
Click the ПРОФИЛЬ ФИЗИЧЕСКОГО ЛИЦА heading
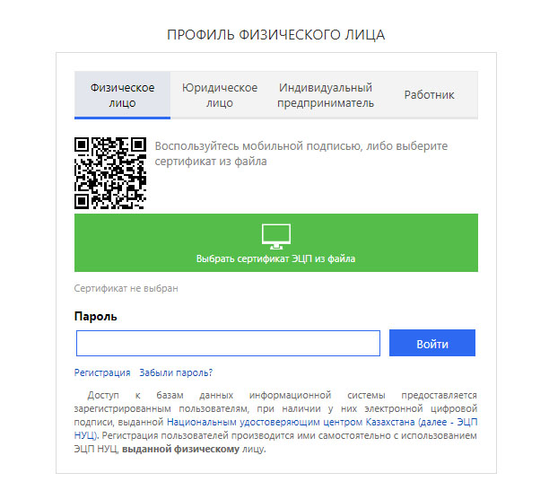coord(276,35)
